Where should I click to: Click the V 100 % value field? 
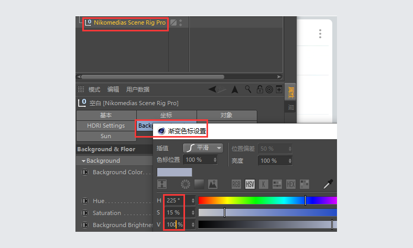pos(177,224)
